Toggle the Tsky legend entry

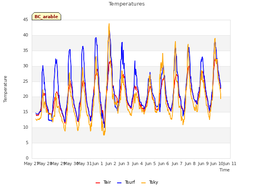click(150, 182)
